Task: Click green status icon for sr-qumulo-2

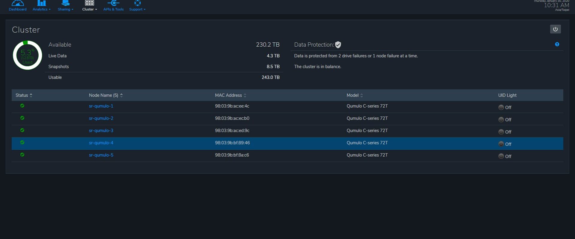Action: (22, 118)
